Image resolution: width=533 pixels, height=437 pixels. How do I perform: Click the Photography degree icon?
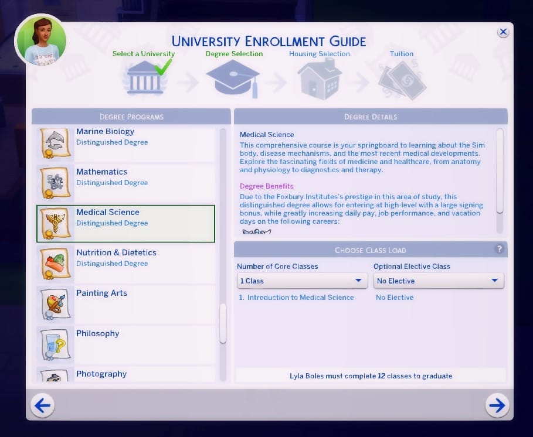(x=55, y=375)
